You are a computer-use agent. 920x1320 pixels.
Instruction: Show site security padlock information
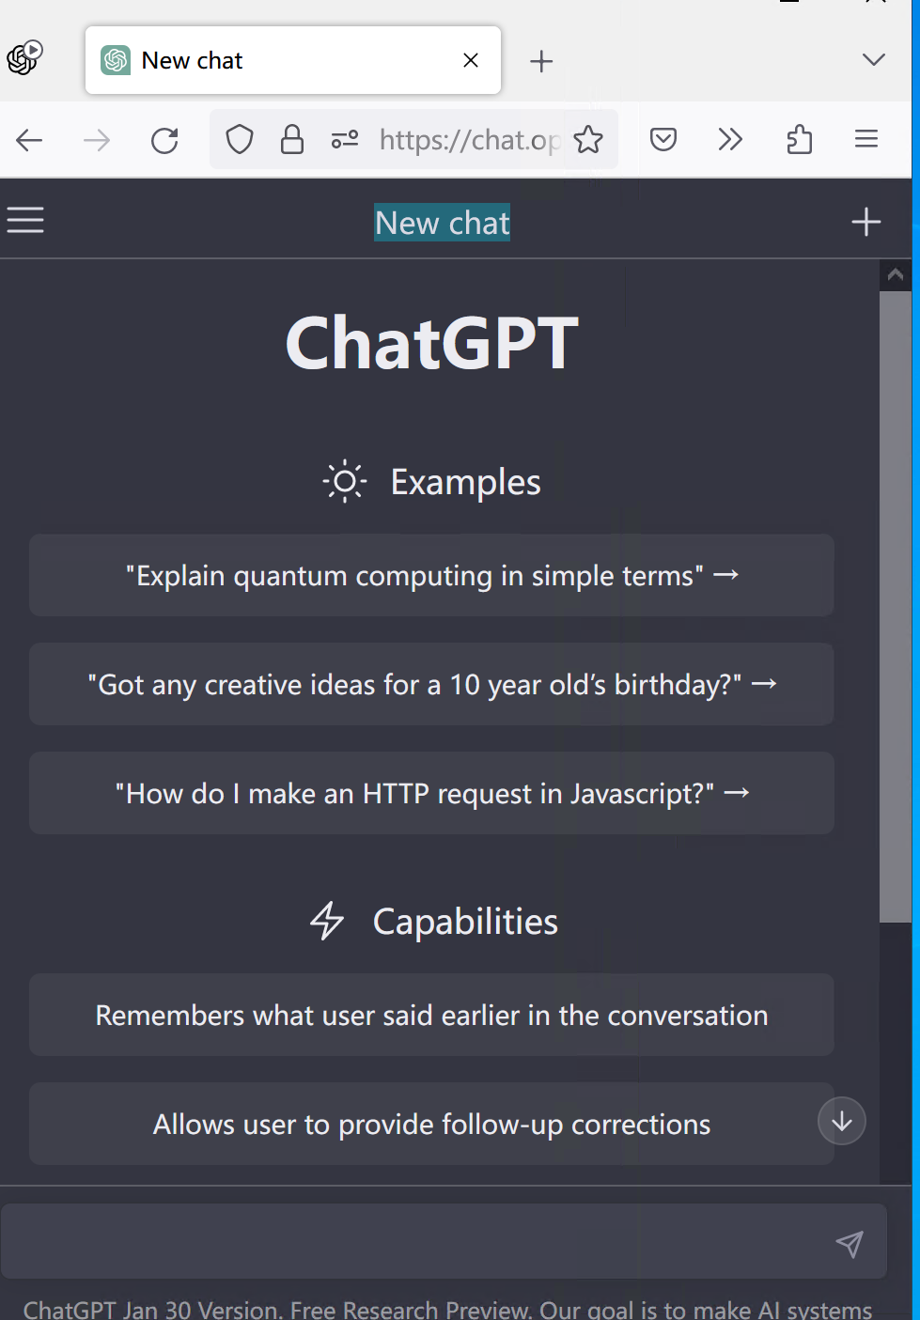[x=292, y=140]
